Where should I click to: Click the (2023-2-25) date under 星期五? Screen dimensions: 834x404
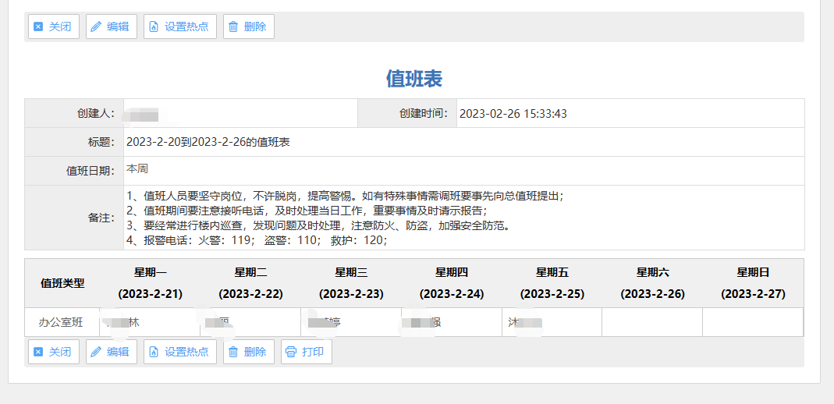(552, 294)
